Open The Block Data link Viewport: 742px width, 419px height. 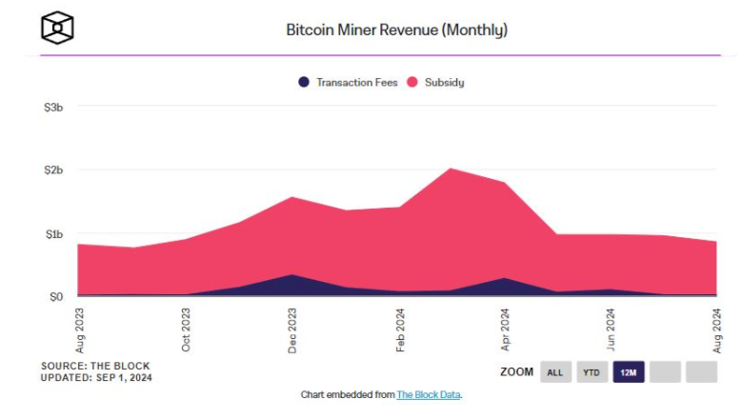tap(429, 394)
